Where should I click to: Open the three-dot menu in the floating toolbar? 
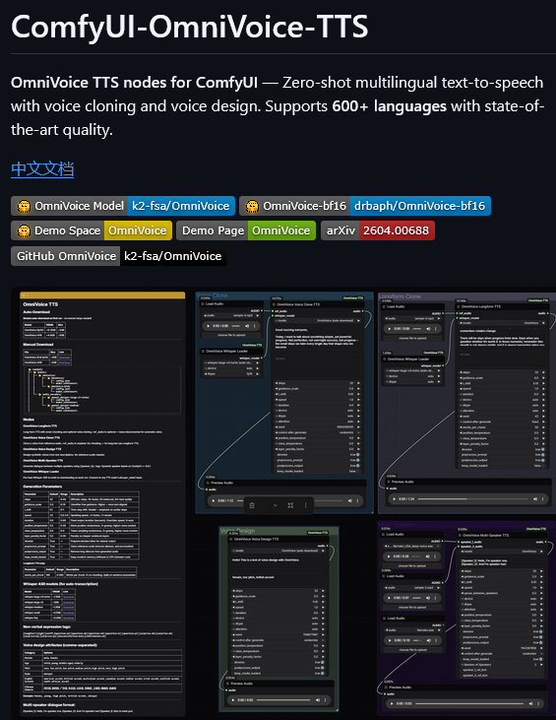[x=305, y=505]
